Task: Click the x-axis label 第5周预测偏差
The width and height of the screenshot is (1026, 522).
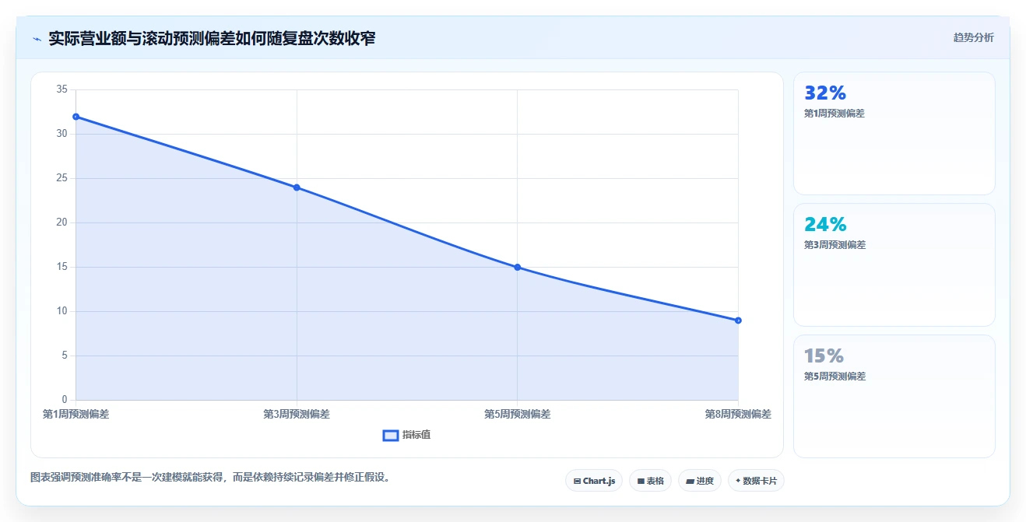Action: 517,414
